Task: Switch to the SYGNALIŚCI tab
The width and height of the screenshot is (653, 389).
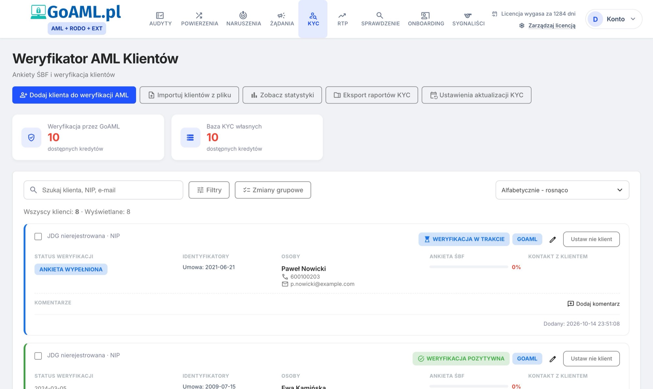Action: click(468, 19)
